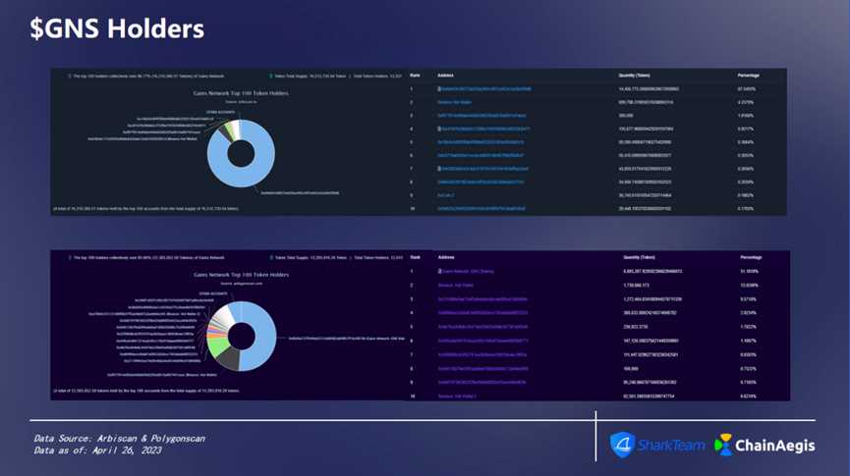Click info icon in Arbiscan top-100 holders summary

coord(69,76)
